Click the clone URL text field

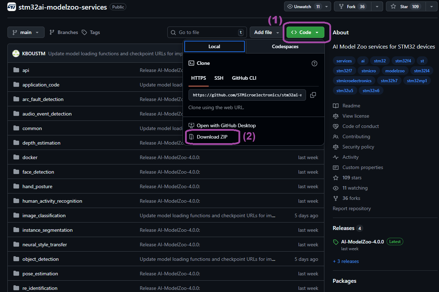[247, 95]
